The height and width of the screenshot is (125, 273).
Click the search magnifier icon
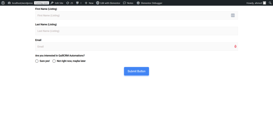tap(270, 3)
